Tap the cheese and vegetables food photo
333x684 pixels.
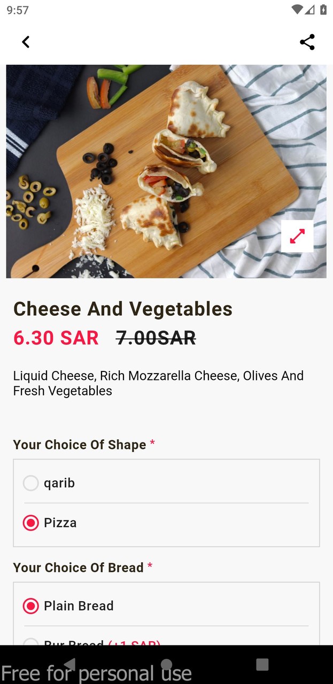[x=160, y=171]
